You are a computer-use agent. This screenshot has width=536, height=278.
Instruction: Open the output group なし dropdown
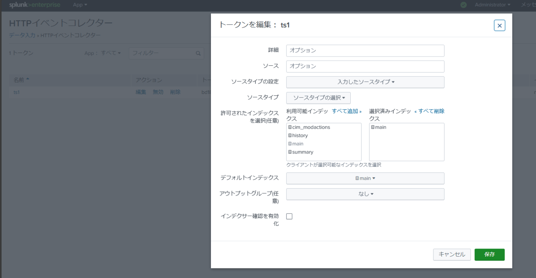click(365, 194)
